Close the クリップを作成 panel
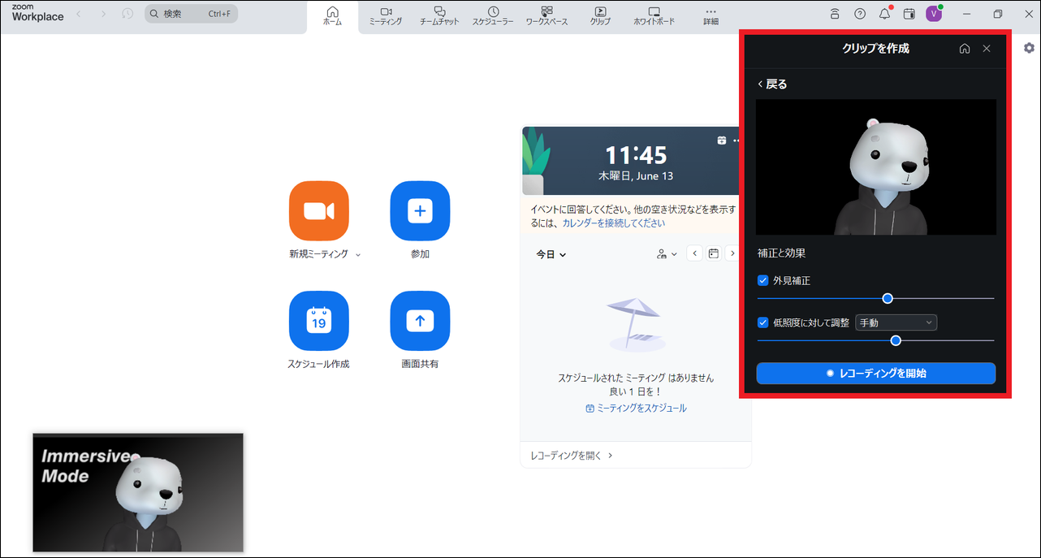1041x558 pixels. tap(987, 49)
